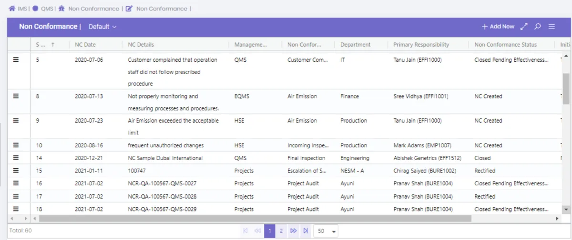Image resolution: width=572 pixels, height=240 pixels.
Task: Open the hamburger menu in purple header
Action: [552, 27]
